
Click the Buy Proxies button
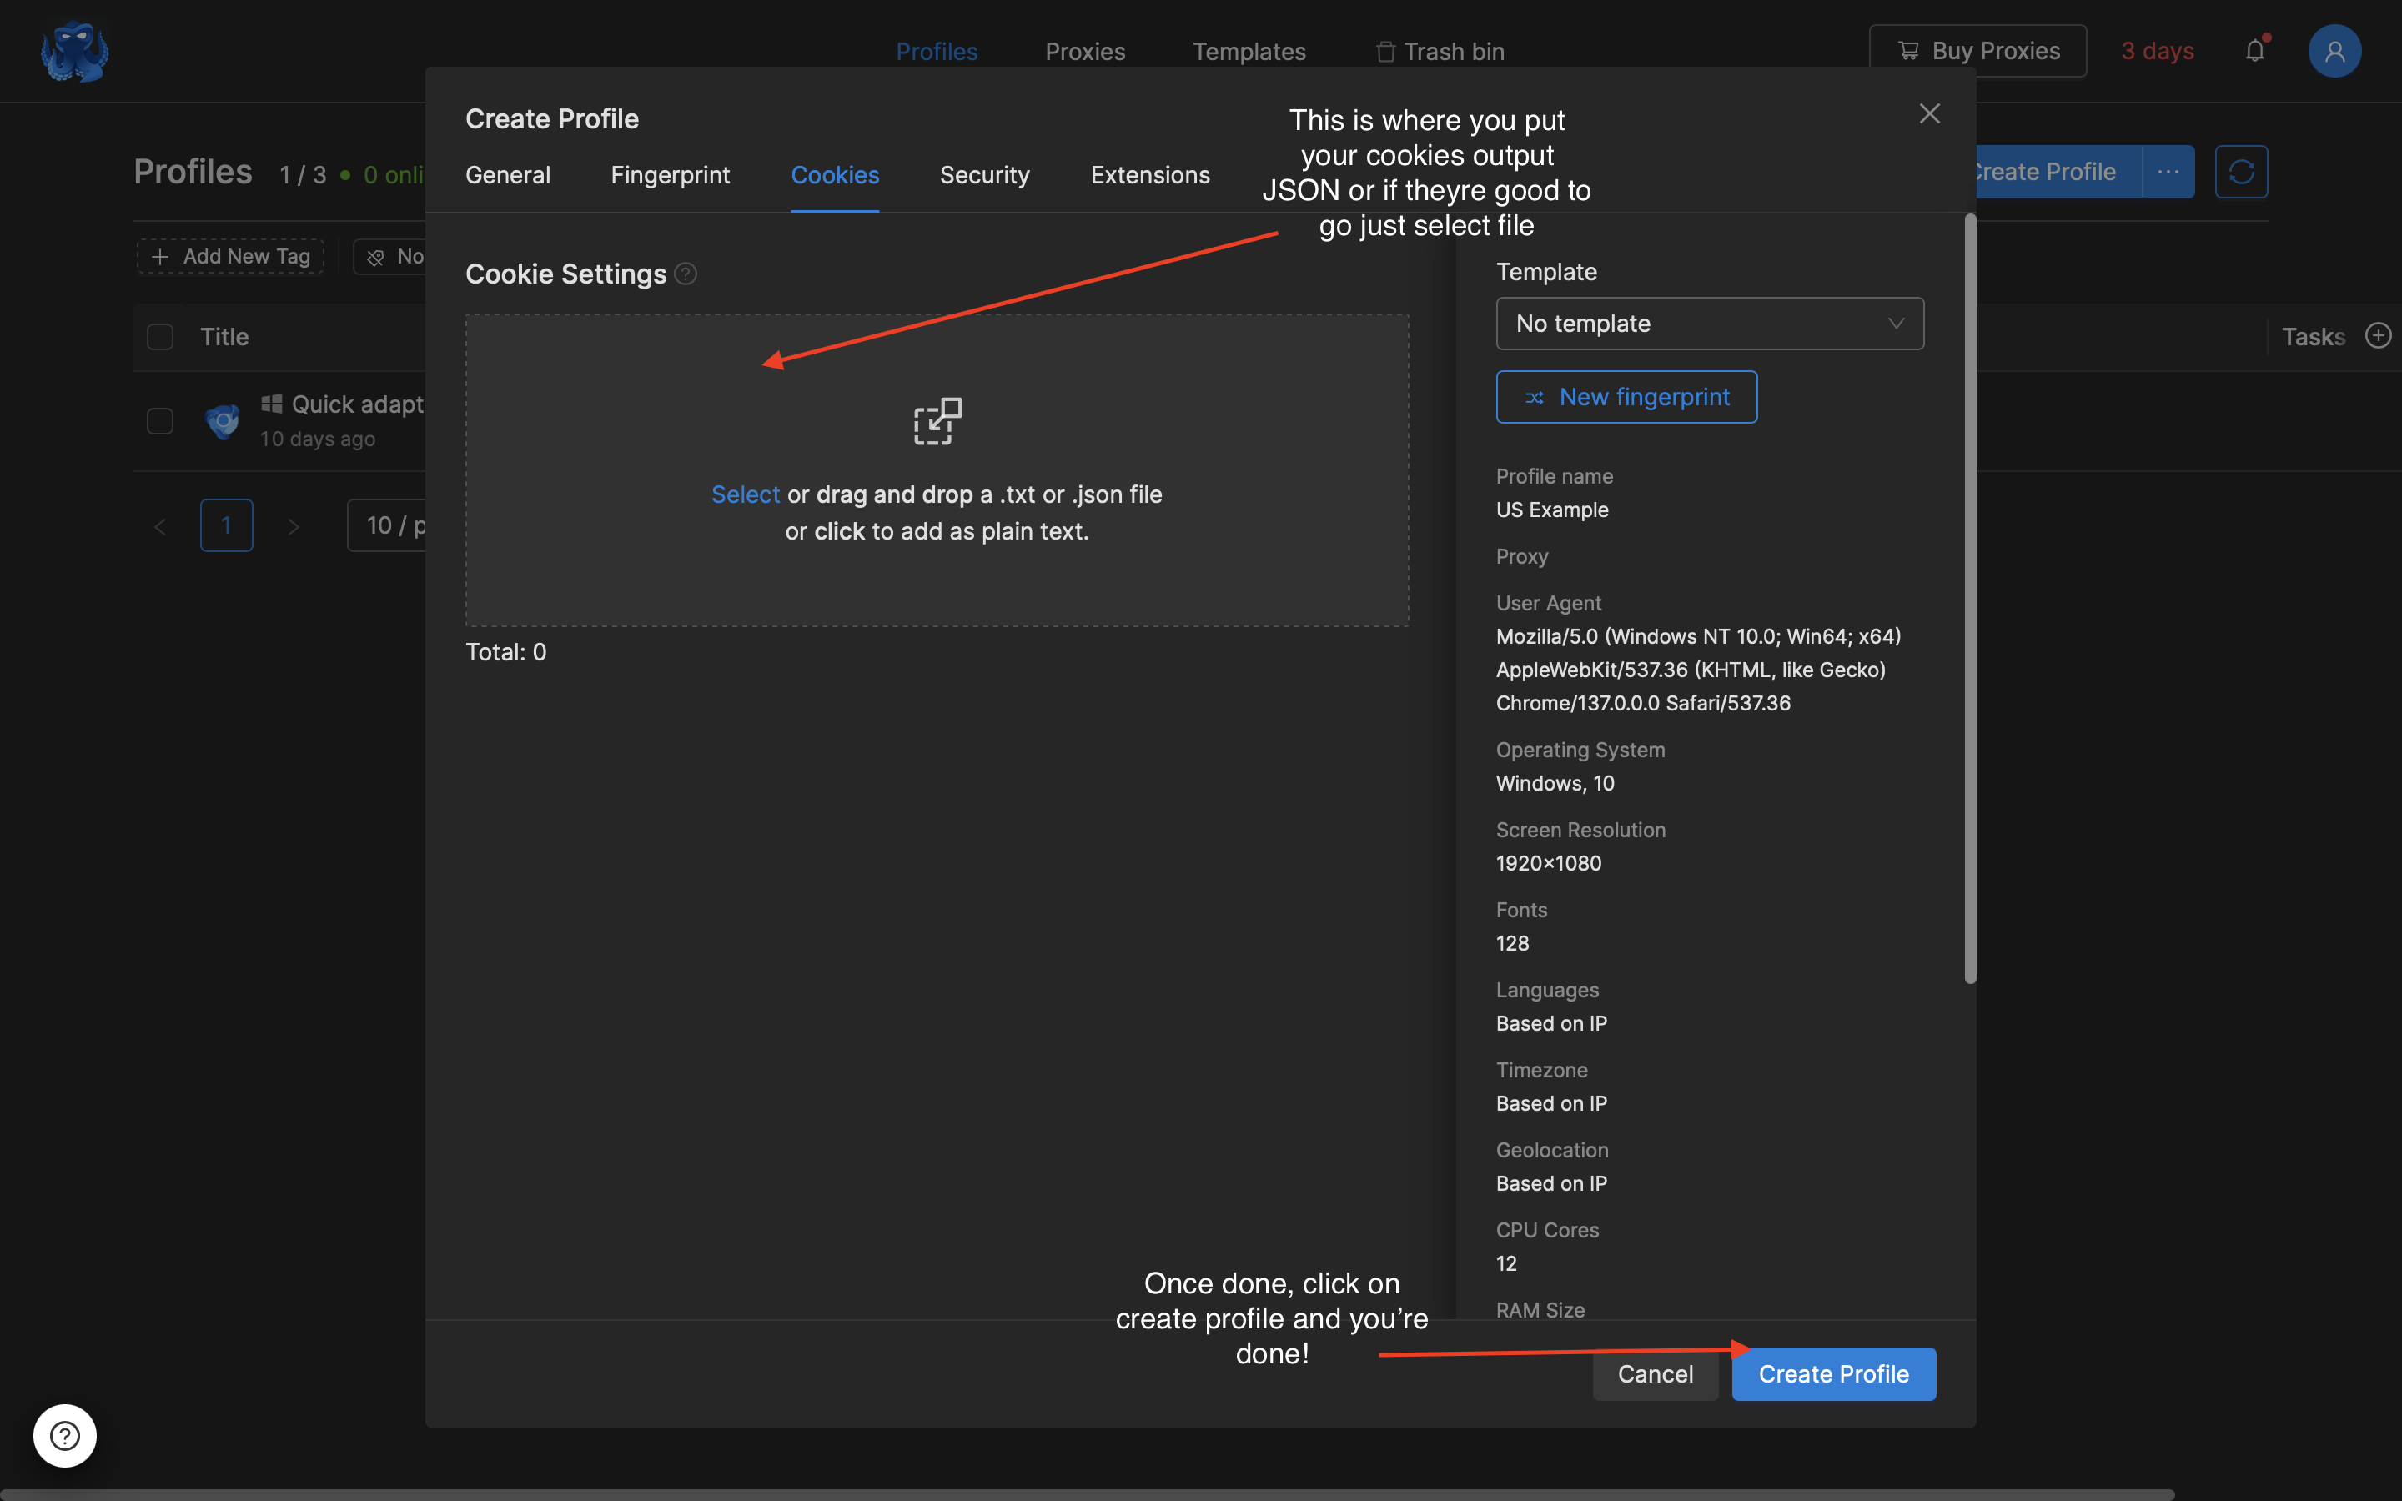[1977, 51]
